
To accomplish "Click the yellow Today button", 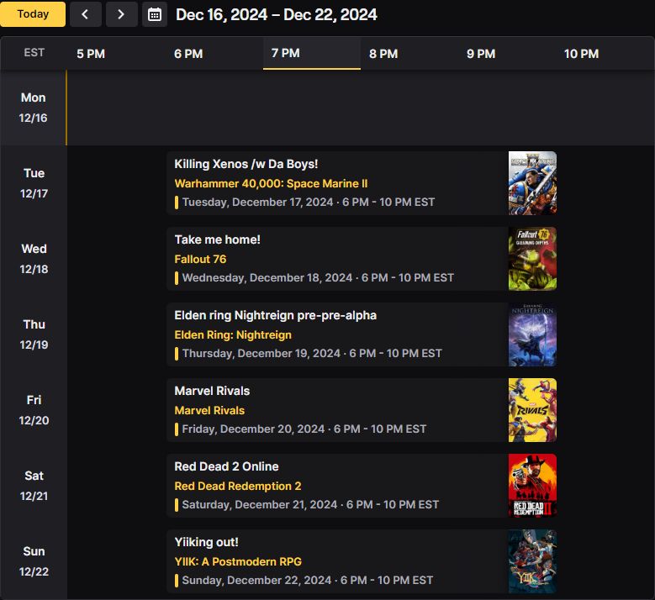I will tap(33, 14).
